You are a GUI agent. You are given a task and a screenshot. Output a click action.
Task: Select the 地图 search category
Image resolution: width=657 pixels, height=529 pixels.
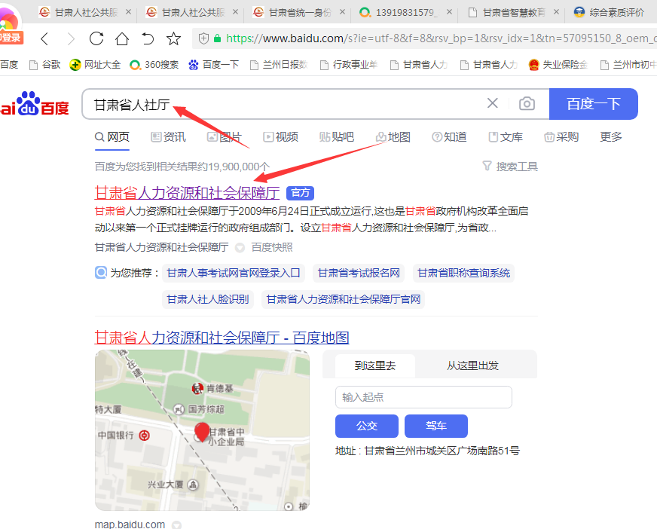coord(393,136)
